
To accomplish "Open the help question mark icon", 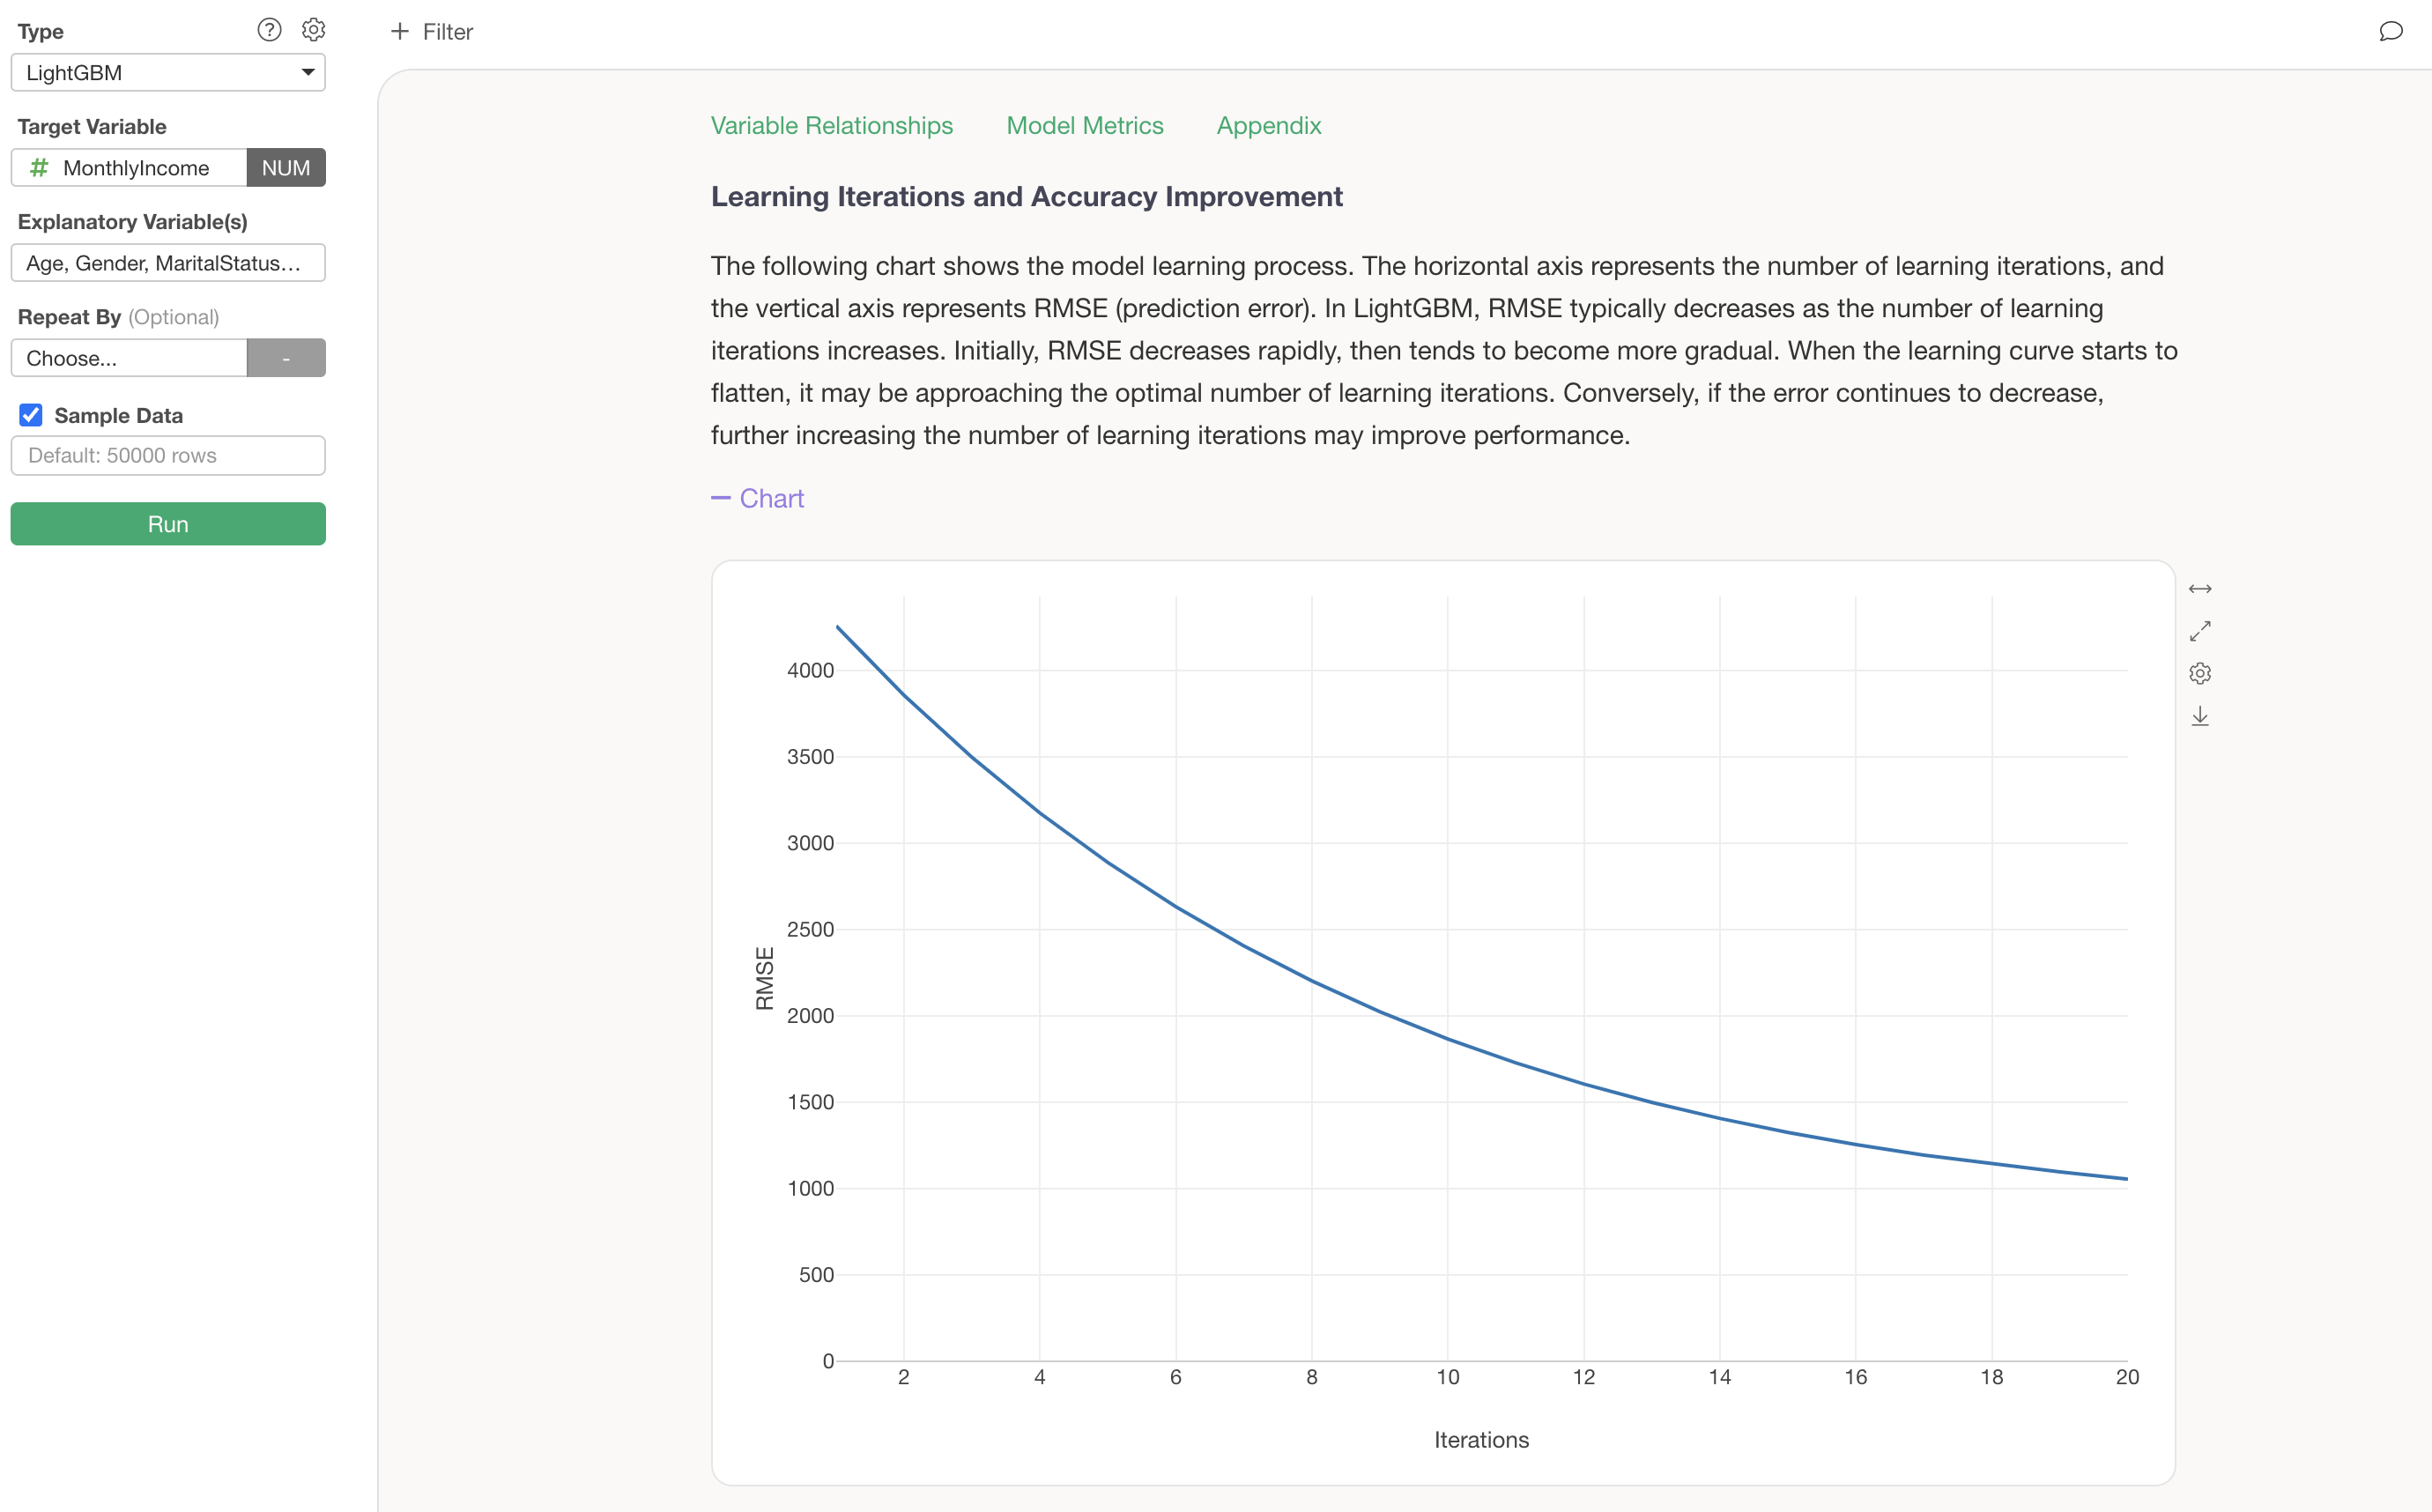I will coord(269,30).
